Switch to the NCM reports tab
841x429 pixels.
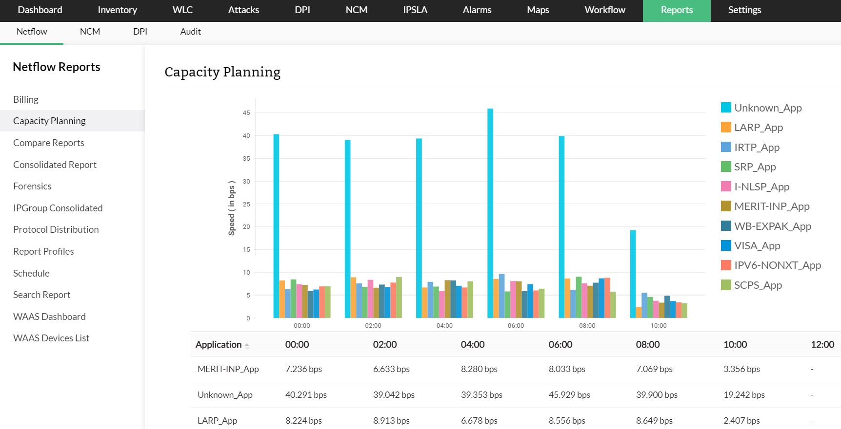pos(90,32)
